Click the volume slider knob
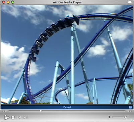 tap(126, 117)
